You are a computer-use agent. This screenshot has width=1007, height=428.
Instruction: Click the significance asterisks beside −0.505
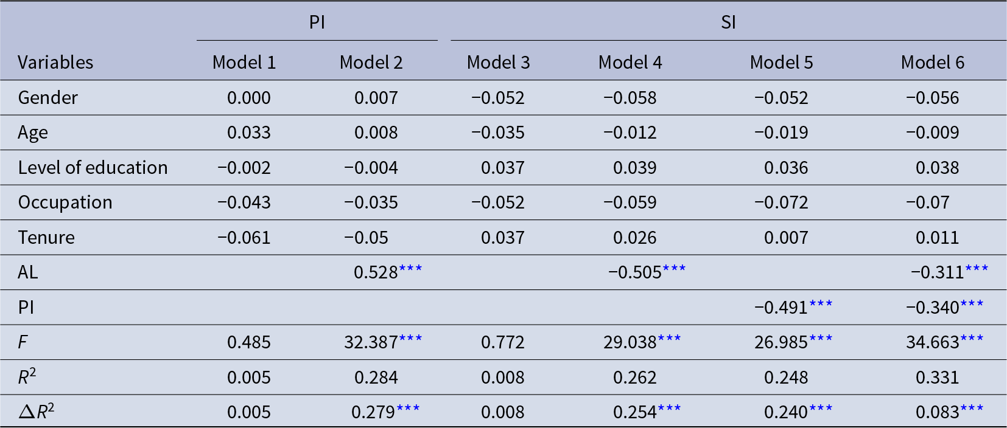[674, 269]
